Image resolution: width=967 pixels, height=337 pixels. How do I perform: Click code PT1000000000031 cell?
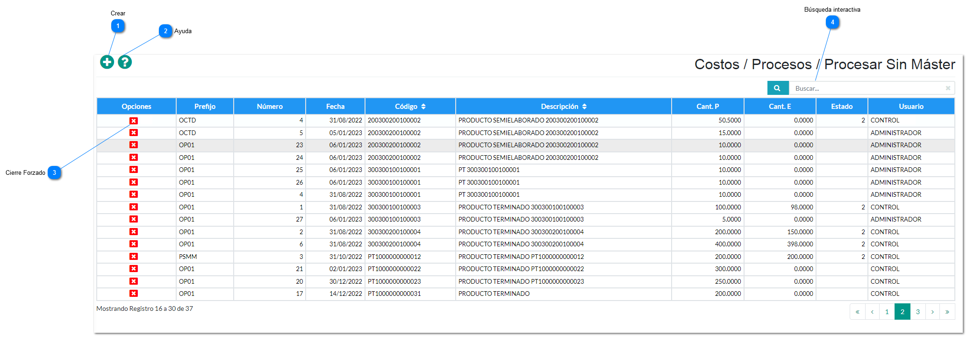point(410,294)
